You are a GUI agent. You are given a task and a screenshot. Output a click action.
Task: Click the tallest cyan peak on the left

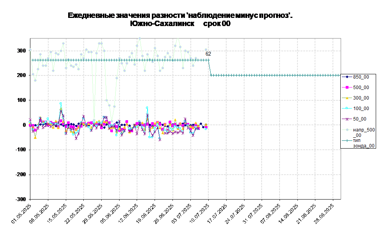(x=60, y=103)
